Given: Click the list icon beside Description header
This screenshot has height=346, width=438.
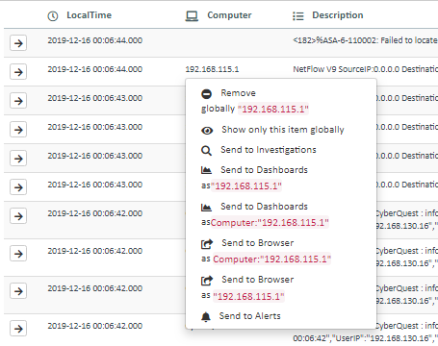Looking at the screenshot, I should [298, 16].
